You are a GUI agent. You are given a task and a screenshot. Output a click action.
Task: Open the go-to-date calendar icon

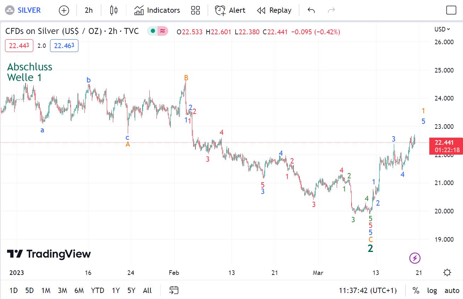click(173, 291)
